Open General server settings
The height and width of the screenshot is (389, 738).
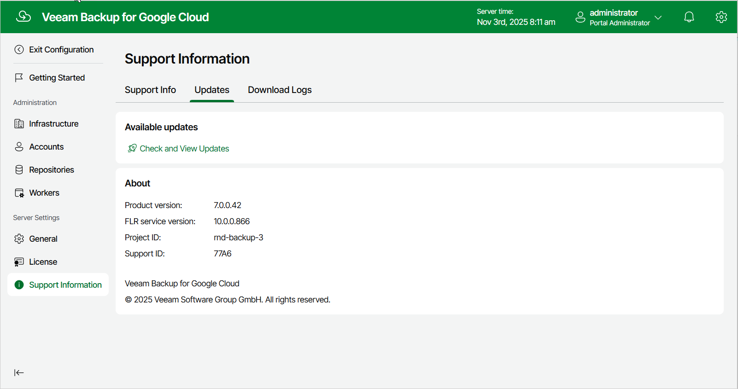pos(43,239)
